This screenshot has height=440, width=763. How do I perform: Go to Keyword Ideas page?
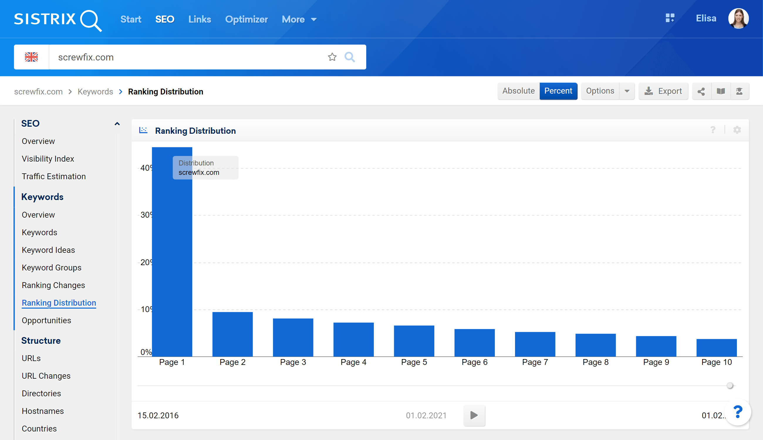[48, 250]
